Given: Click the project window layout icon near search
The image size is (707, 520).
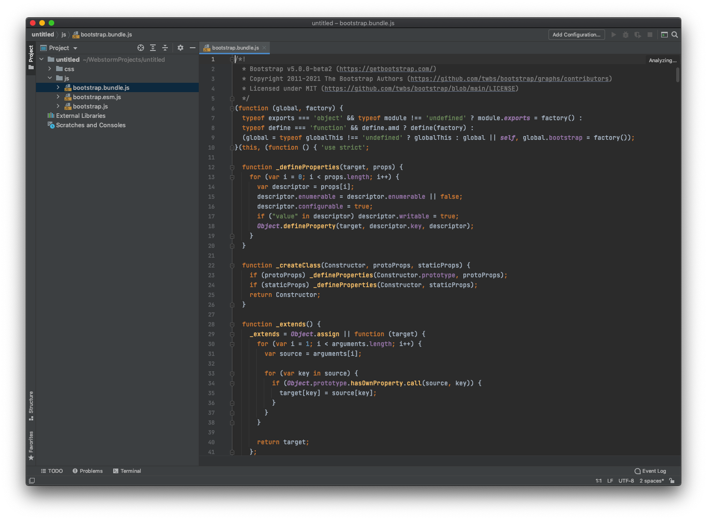Looking at the screenshot, I should (664, 35).
